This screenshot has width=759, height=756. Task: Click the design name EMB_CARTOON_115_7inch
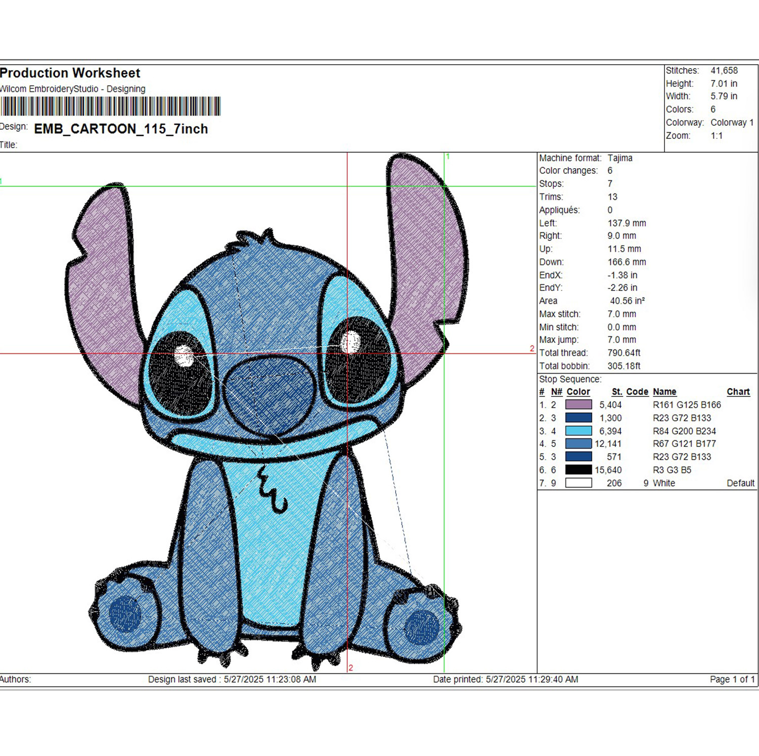(x=121, y=129)
